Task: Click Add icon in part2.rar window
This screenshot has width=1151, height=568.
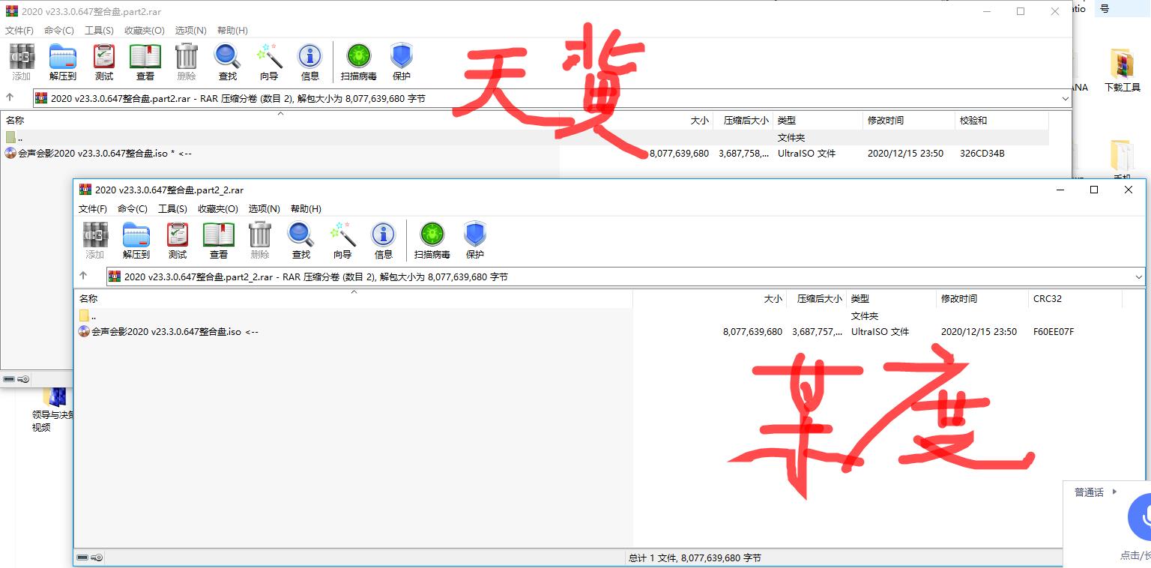Action: point(22,62)
